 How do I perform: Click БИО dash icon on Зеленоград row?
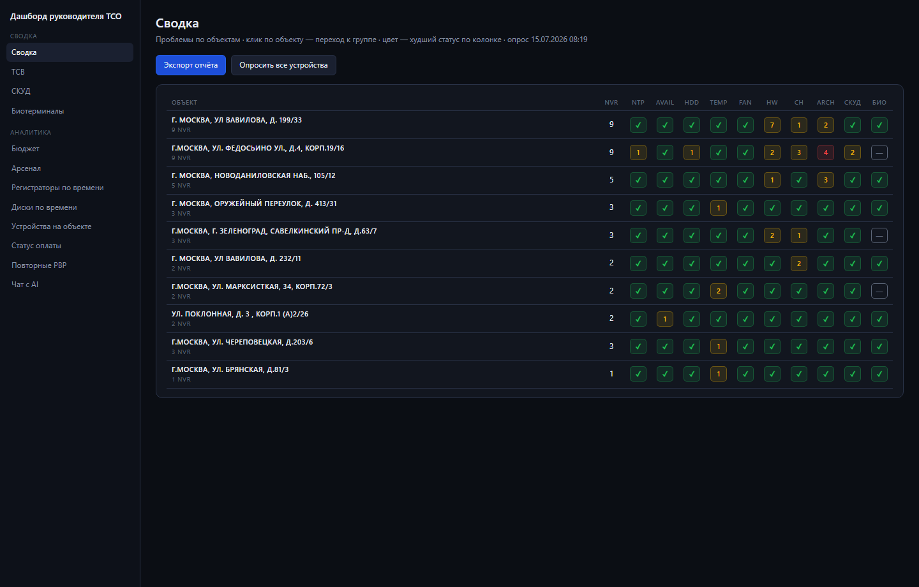point(879,235)
